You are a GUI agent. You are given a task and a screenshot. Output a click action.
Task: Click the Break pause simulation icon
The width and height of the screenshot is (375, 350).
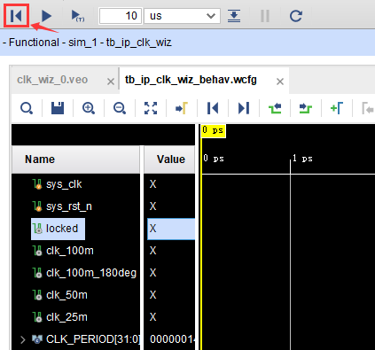coord(265,16)
